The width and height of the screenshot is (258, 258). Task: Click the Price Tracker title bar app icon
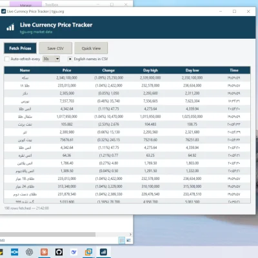pyautogui.click(x=3, y=12)
